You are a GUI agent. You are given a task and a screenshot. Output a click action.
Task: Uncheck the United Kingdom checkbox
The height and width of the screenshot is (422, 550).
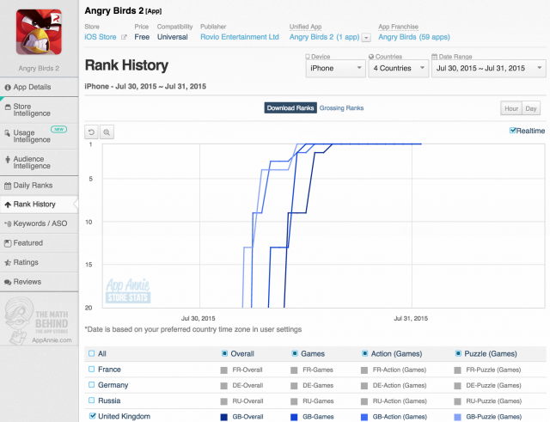pyautogui.click(x=92, y=416)
